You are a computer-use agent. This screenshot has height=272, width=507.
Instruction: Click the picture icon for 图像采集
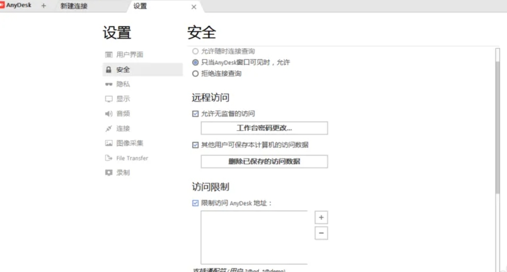[x=109, y=143]
